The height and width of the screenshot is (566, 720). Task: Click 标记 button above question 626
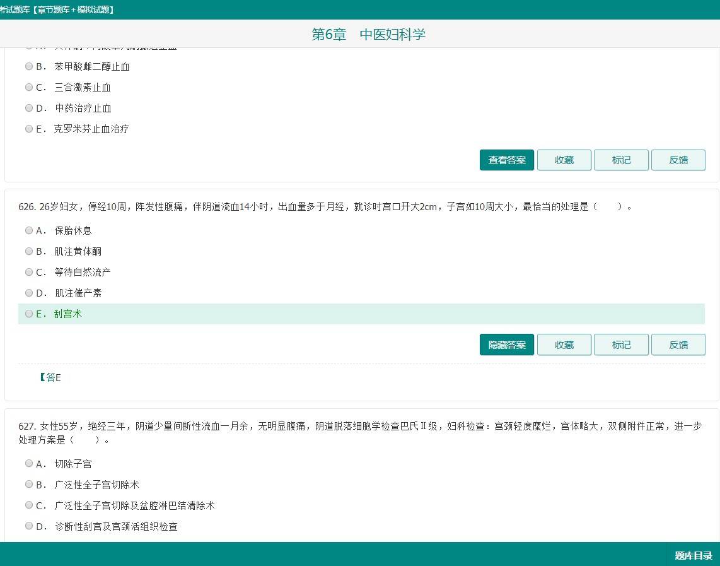point(621,160)
